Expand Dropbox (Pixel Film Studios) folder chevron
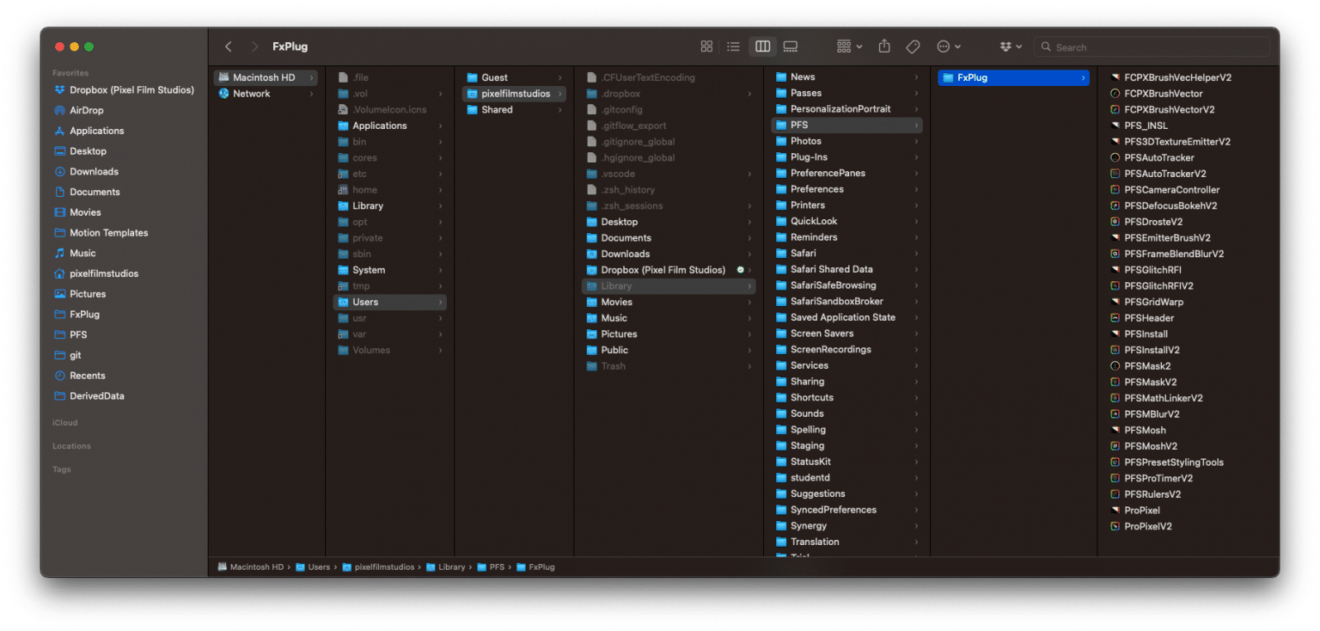The width and height of the screenshot is (1320, 631). pos(749,270)
